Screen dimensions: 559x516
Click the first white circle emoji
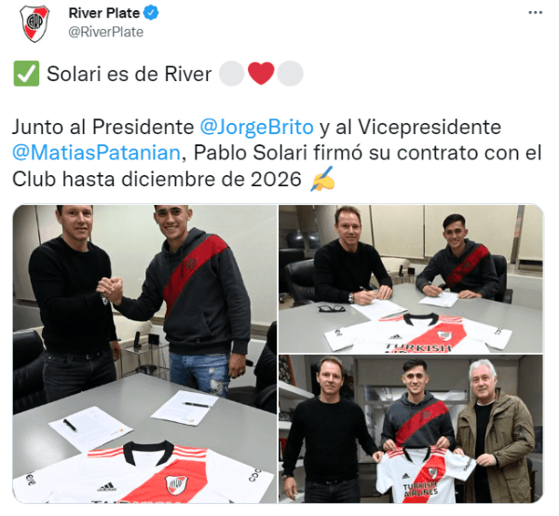pos(232,74)
